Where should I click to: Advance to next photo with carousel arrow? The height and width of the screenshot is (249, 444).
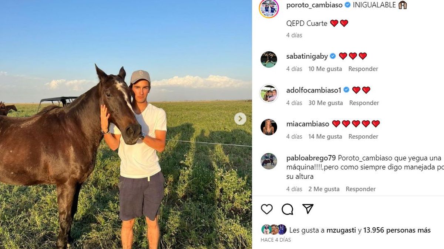(240, 118)
